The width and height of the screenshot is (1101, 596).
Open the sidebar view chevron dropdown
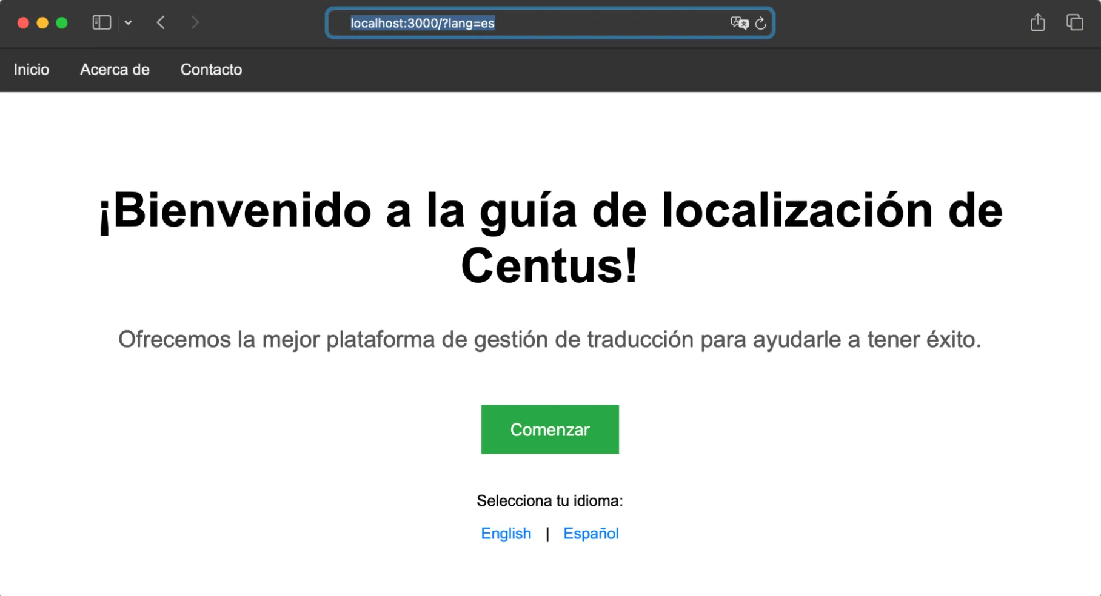coord(128,22)
